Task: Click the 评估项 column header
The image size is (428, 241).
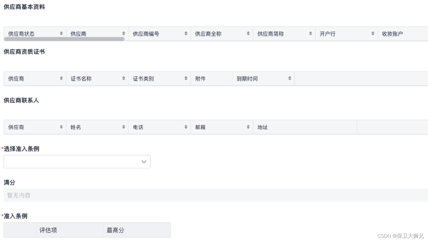Action: (x=70, y=230)
